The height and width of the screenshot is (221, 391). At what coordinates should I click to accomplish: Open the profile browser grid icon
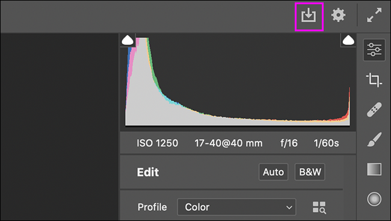319,208
